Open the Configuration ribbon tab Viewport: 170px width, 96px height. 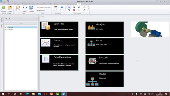click(x=71, y=4)
